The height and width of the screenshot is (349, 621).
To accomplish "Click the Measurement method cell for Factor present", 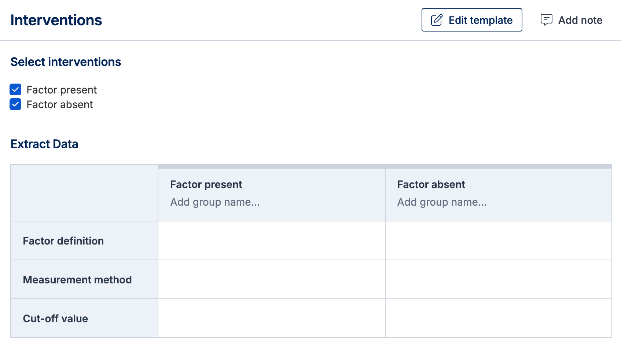I will pos(272,279).
